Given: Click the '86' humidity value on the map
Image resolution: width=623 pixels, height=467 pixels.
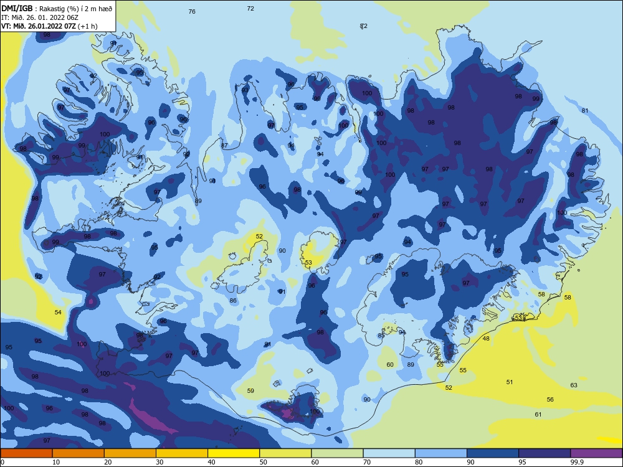Looking at the screenshot, I should [233, 300].
